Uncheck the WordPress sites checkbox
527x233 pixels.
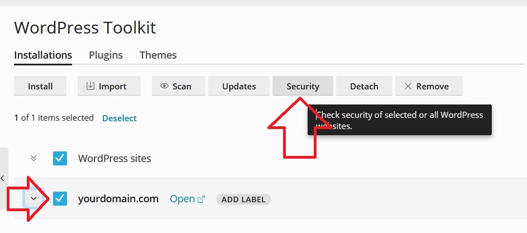[60, 158]
